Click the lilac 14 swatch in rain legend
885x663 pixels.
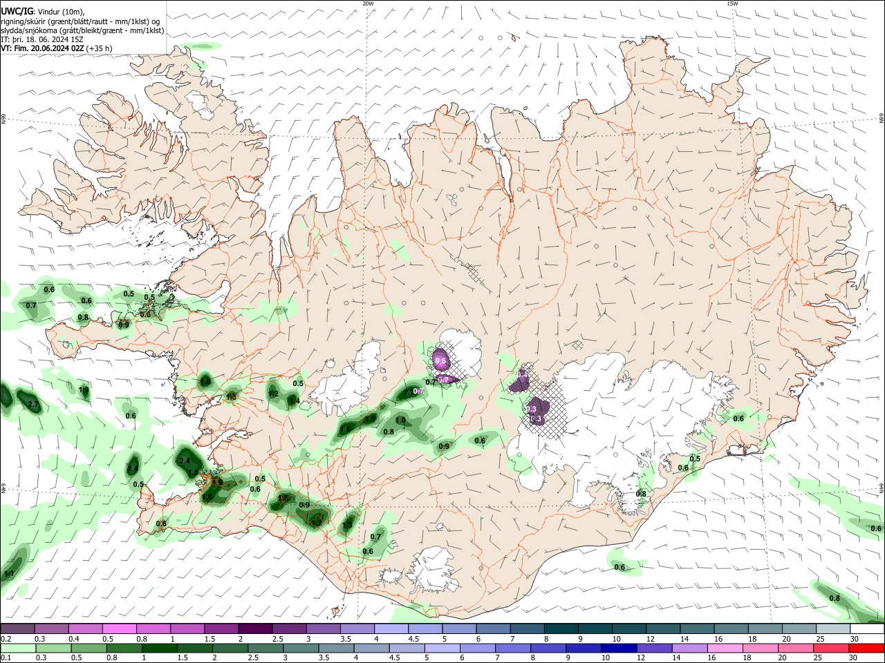689,648
